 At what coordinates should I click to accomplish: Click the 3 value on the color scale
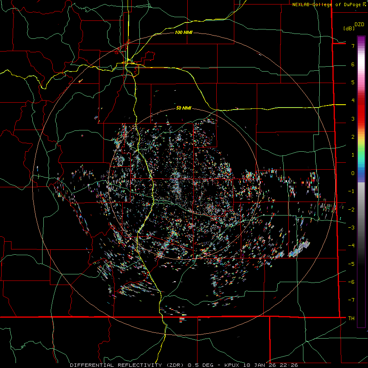(353, 119)
